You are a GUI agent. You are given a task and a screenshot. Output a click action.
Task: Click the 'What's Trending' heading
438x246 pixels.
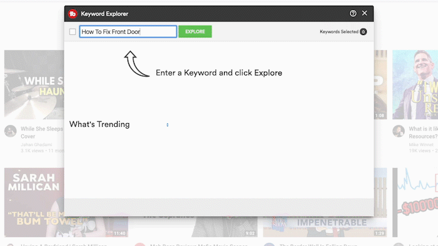click(99, 124)
